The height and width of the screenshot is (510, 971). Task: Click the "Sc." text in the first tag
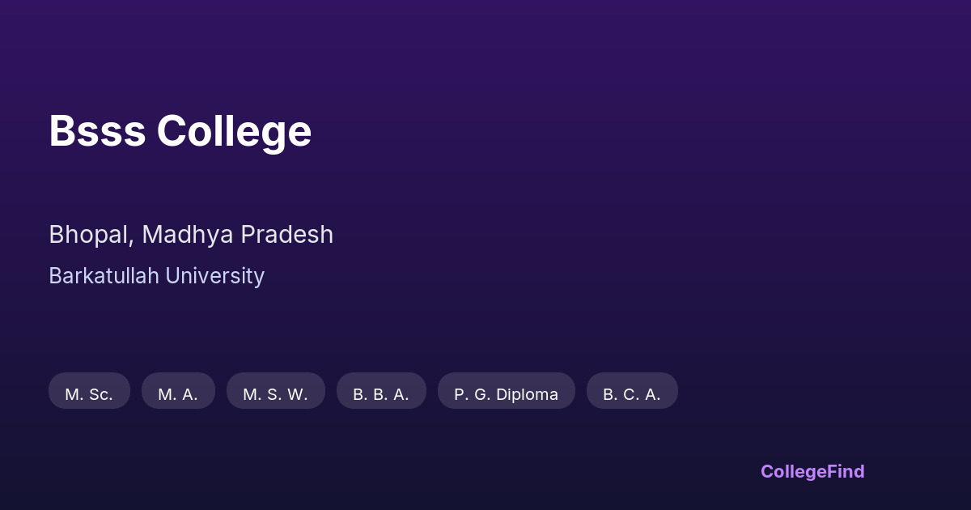(100, 394)
